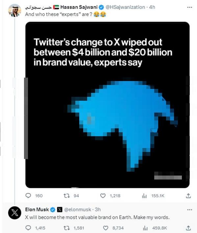The image size is (197, 233).
Task: Share Elon Musk's tweet via share icon
Action: click(188, 228)
